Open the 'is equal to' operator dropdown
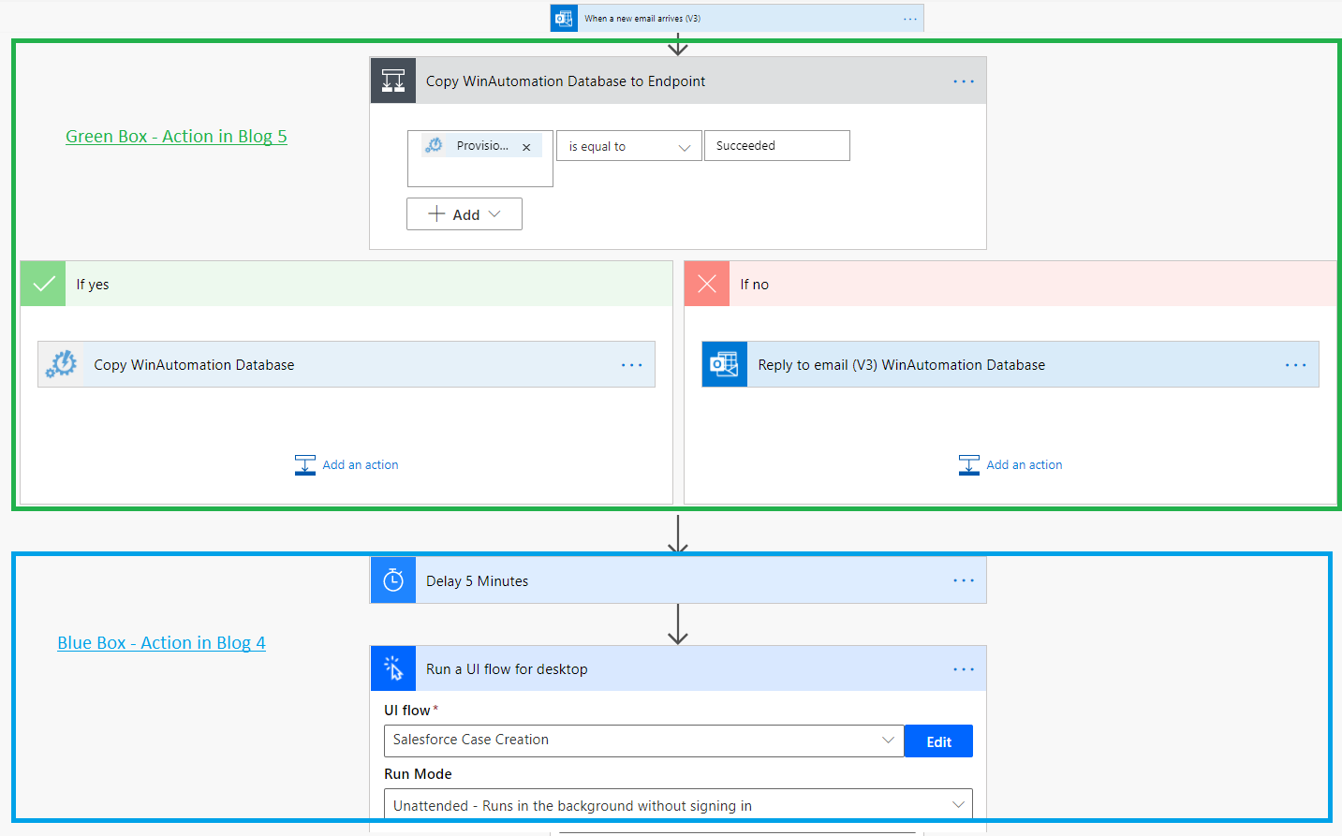Image resolution: width=1342 pixels, height=836 pixels. point(628,147)
